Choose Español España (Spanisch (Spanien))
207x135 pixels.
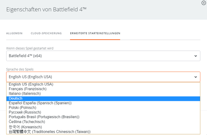103,103
